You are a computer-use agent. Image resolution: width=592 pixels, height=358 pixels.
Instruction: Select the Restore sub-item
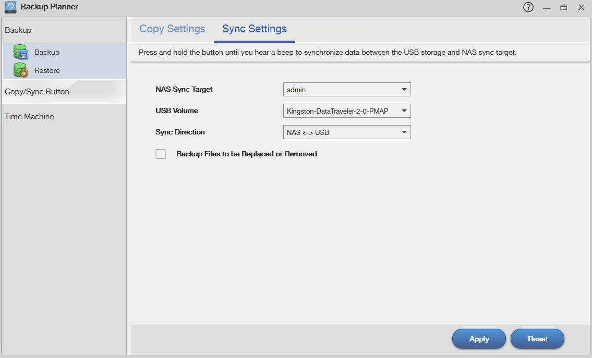(64, 70)
